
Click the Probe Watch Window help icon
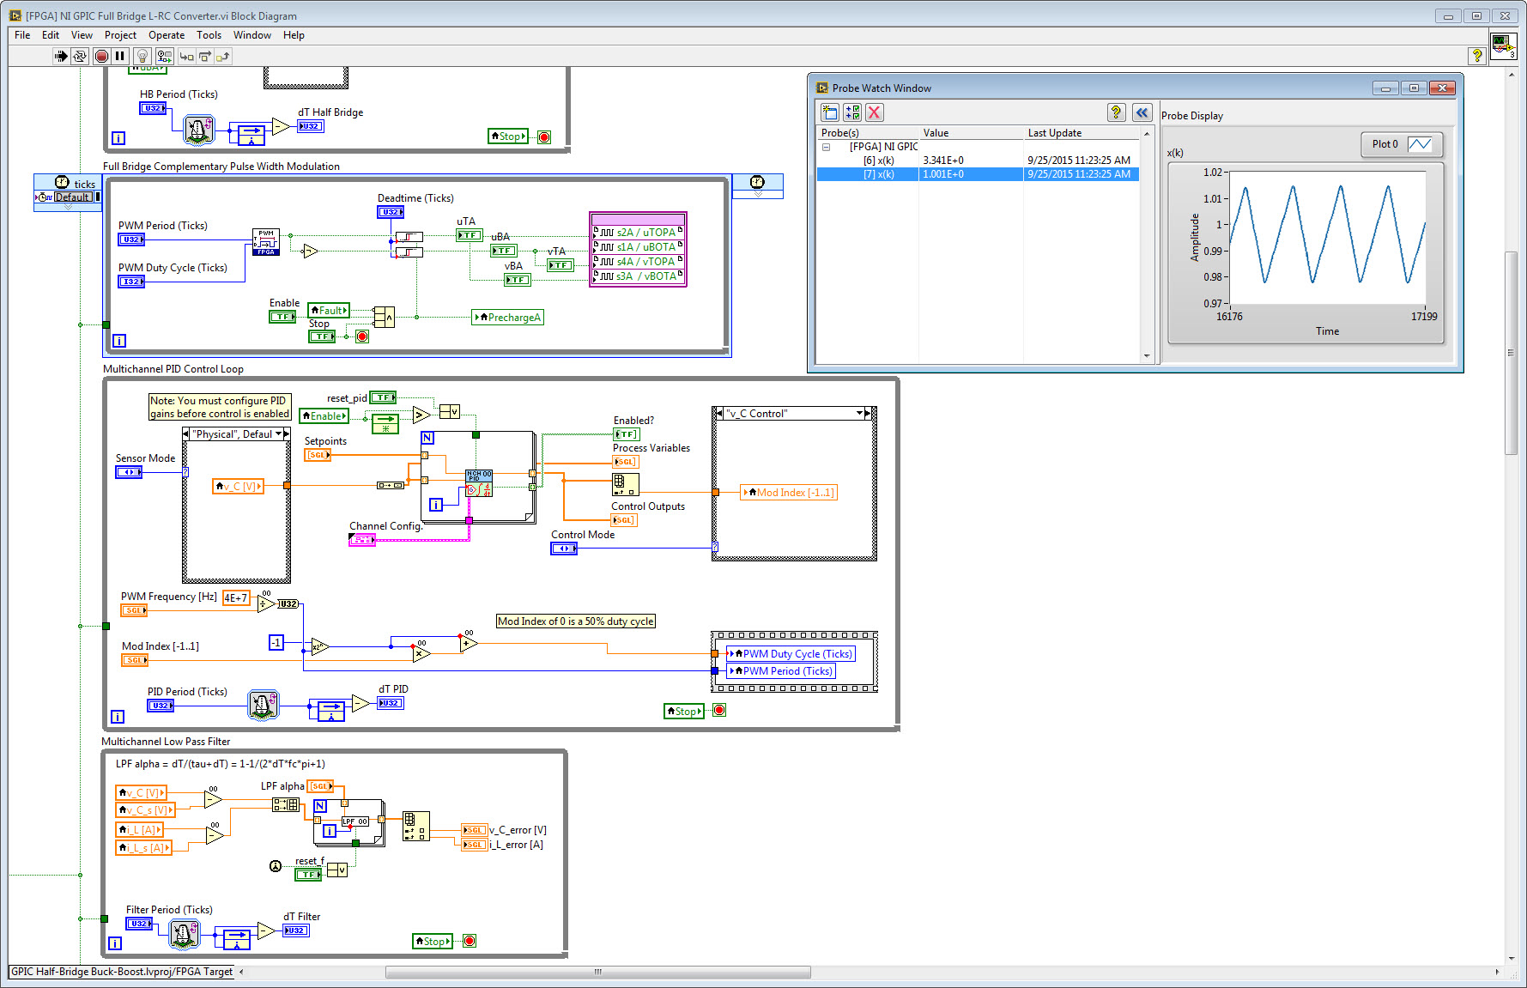pos(1116,112)
